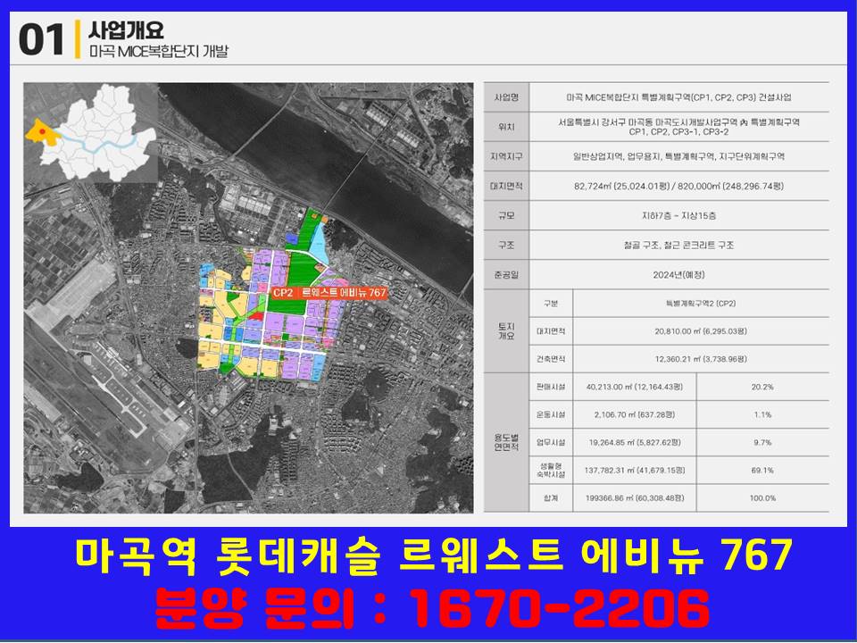
Task: Click the "지역지구" header cell
Action: [x=506, y=156]
